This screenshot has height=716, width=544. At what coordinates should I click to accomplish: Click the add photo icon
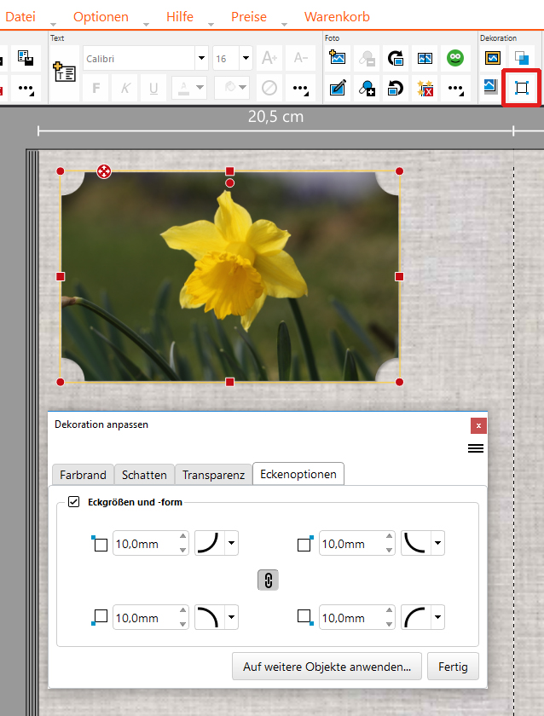tap(338, 59)
